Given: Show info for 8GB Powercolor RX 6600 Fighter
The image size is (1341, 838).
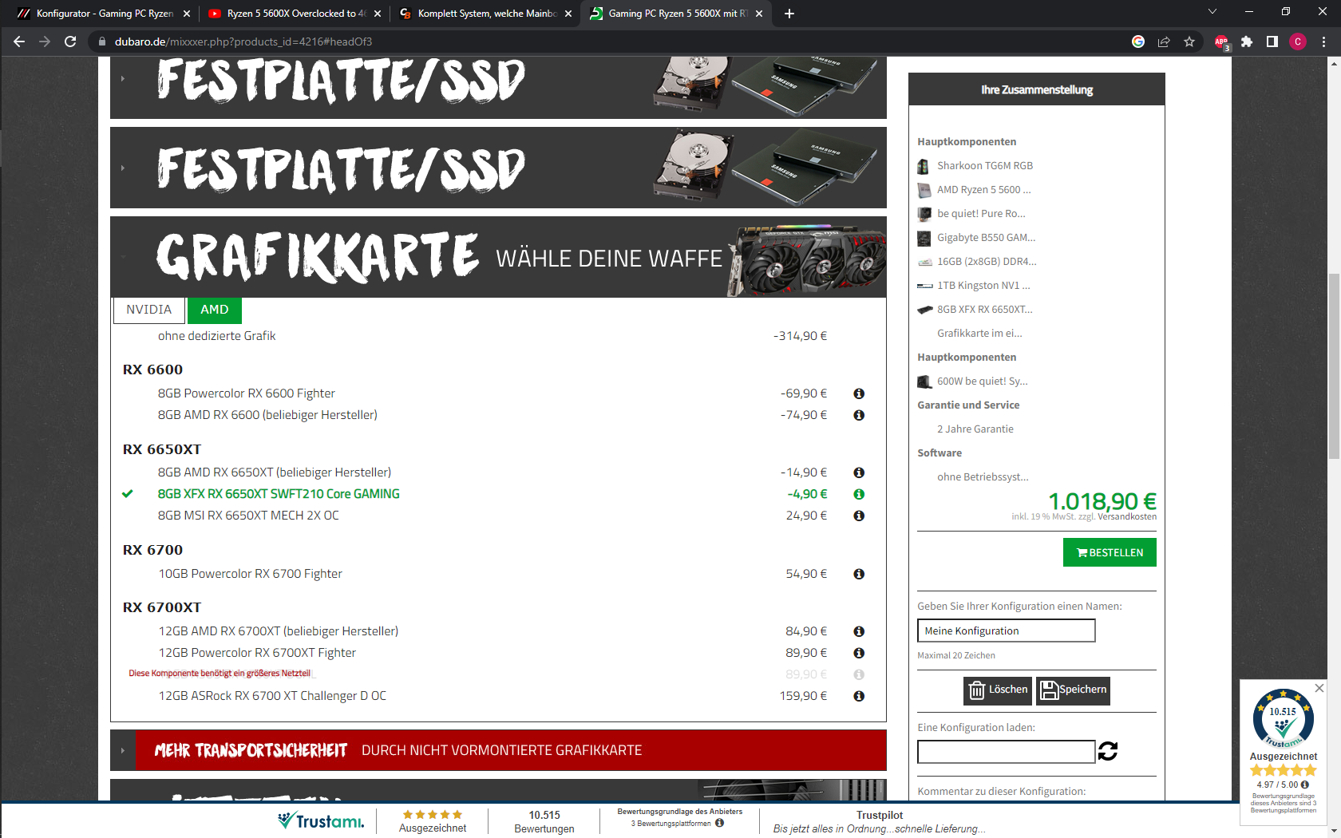Looking at the screenshot, I should click(859, 393).
